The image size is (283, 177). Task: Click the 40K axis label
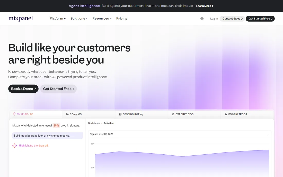click(x=92, y=144)
